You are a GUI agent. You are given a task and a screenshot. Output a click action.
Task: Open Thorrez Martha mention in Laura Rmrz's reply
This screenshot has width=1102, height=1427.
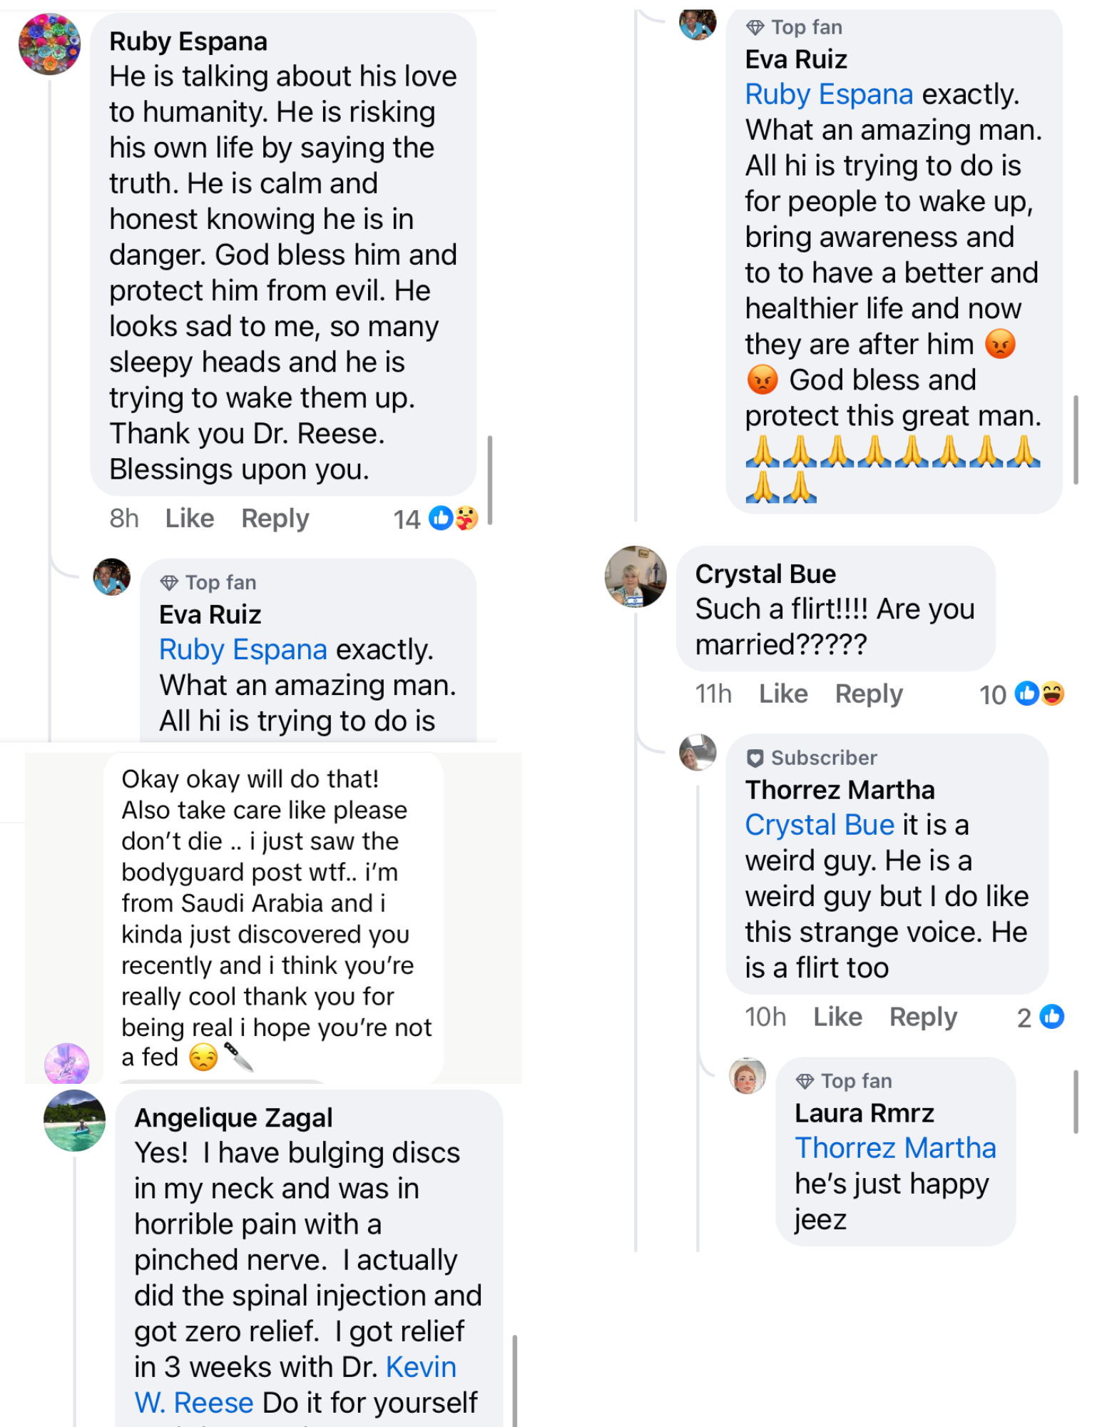click(x=895, y=1148)
